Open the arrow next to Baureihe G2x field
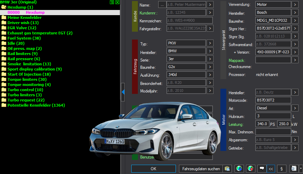This screenshot has height=174, width=303. (210, 67)
